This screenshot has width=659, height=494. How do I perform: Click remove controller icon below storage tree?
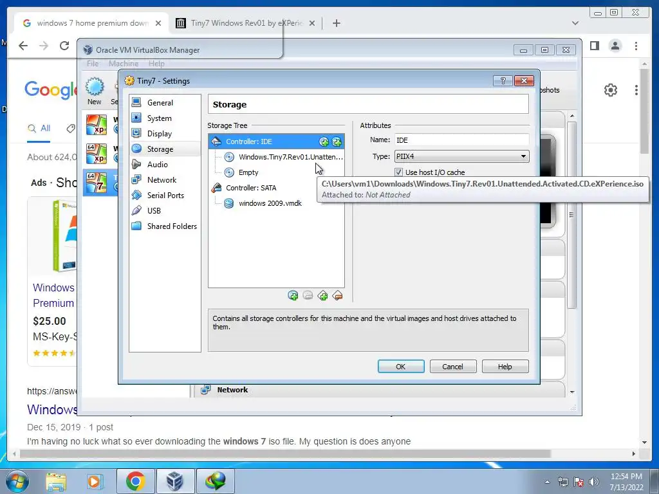coord(337,296)
